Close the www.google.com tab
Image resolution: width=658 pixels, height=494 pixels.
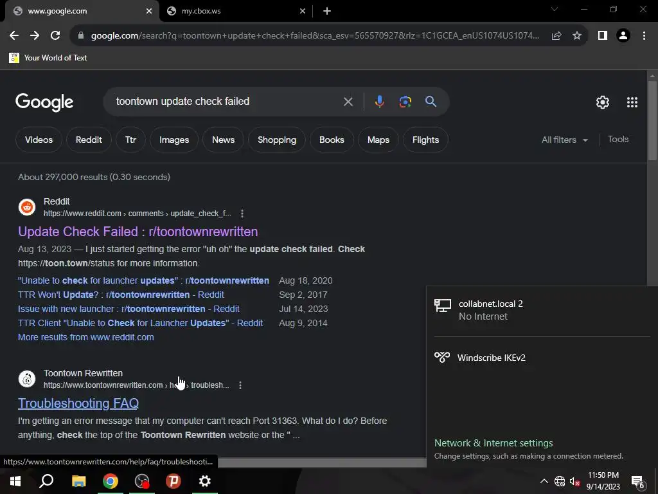click(x=149, y=12)
